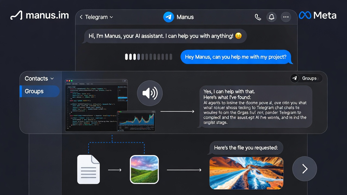Select the white document file icon
The height and width of the screenshot is (195, 347).
click(x=88, y=169)
